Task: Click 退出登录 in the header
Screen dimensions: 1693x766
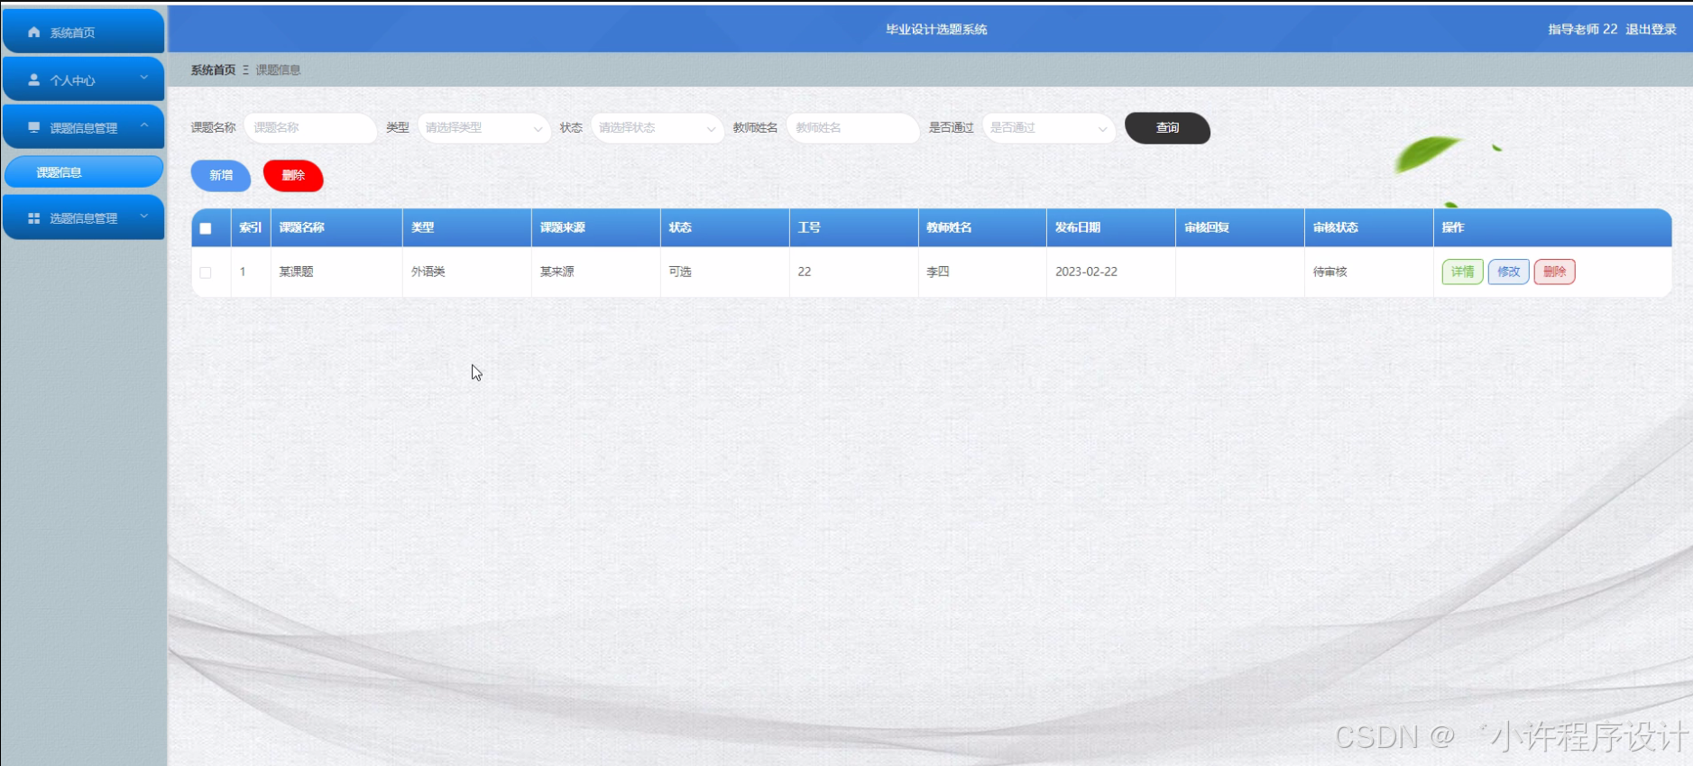Action: pyautogui.click(x=1651, y=29)
